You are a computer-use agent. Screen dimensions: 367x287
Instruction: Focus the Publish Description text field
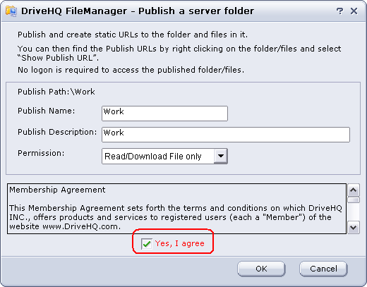pyautogui.click(x=226, y=135)
